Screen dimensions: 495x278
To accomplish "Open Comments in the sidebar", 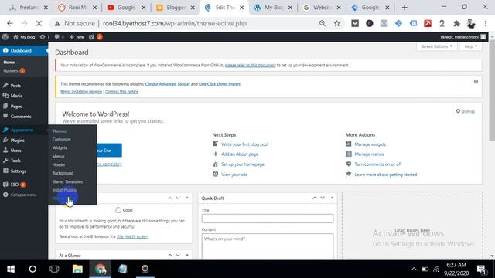I will [21, 117].
